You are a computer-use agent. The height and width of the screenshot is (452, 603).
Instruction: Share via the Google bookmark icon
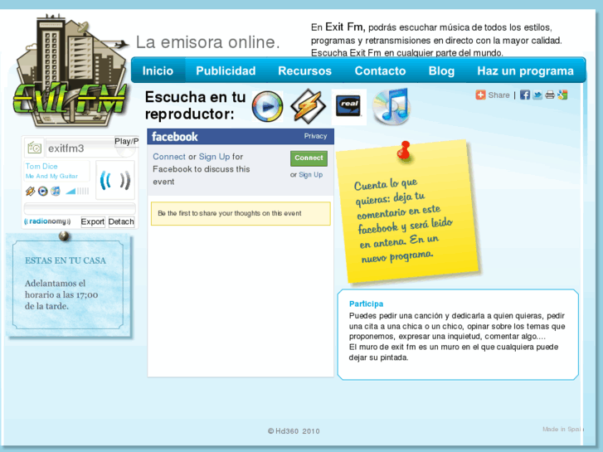pos(562,95)
